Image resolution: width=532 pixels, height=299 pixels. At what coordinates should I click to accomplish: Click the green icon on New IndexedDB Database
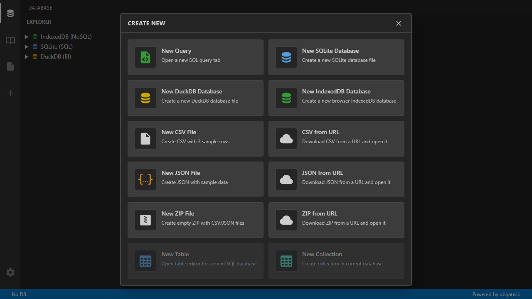coord(286,98)
